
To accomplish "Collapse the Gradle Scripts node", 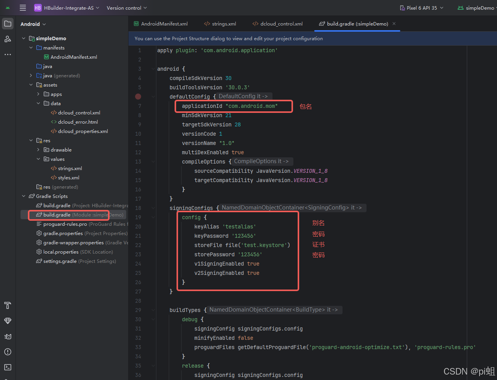I will [x=24, y=196].
